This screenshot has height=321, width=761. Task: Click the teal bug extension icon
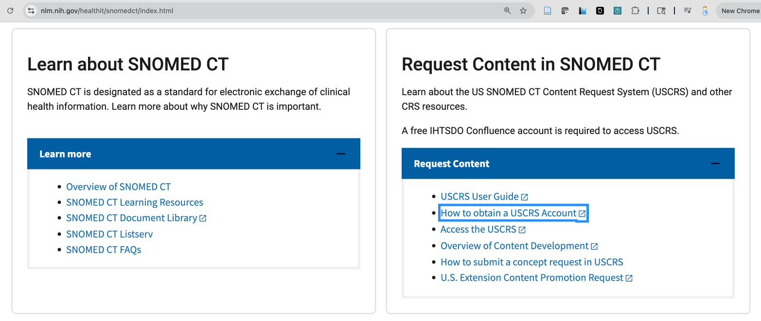[x=618, y=11]
